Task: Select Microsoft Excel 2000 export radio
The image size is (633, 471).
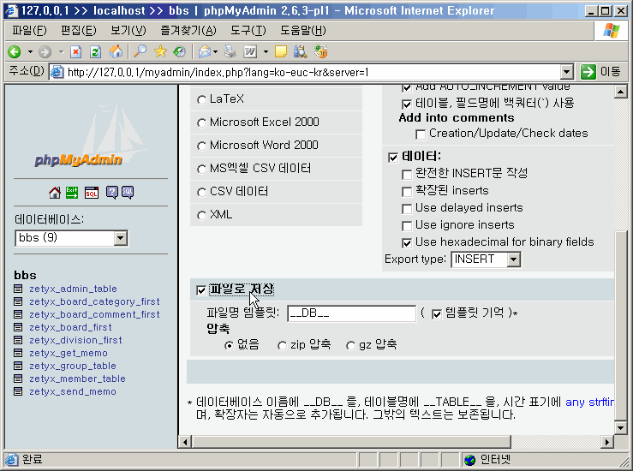Action: pyautogui.click(x=201, y=122)
